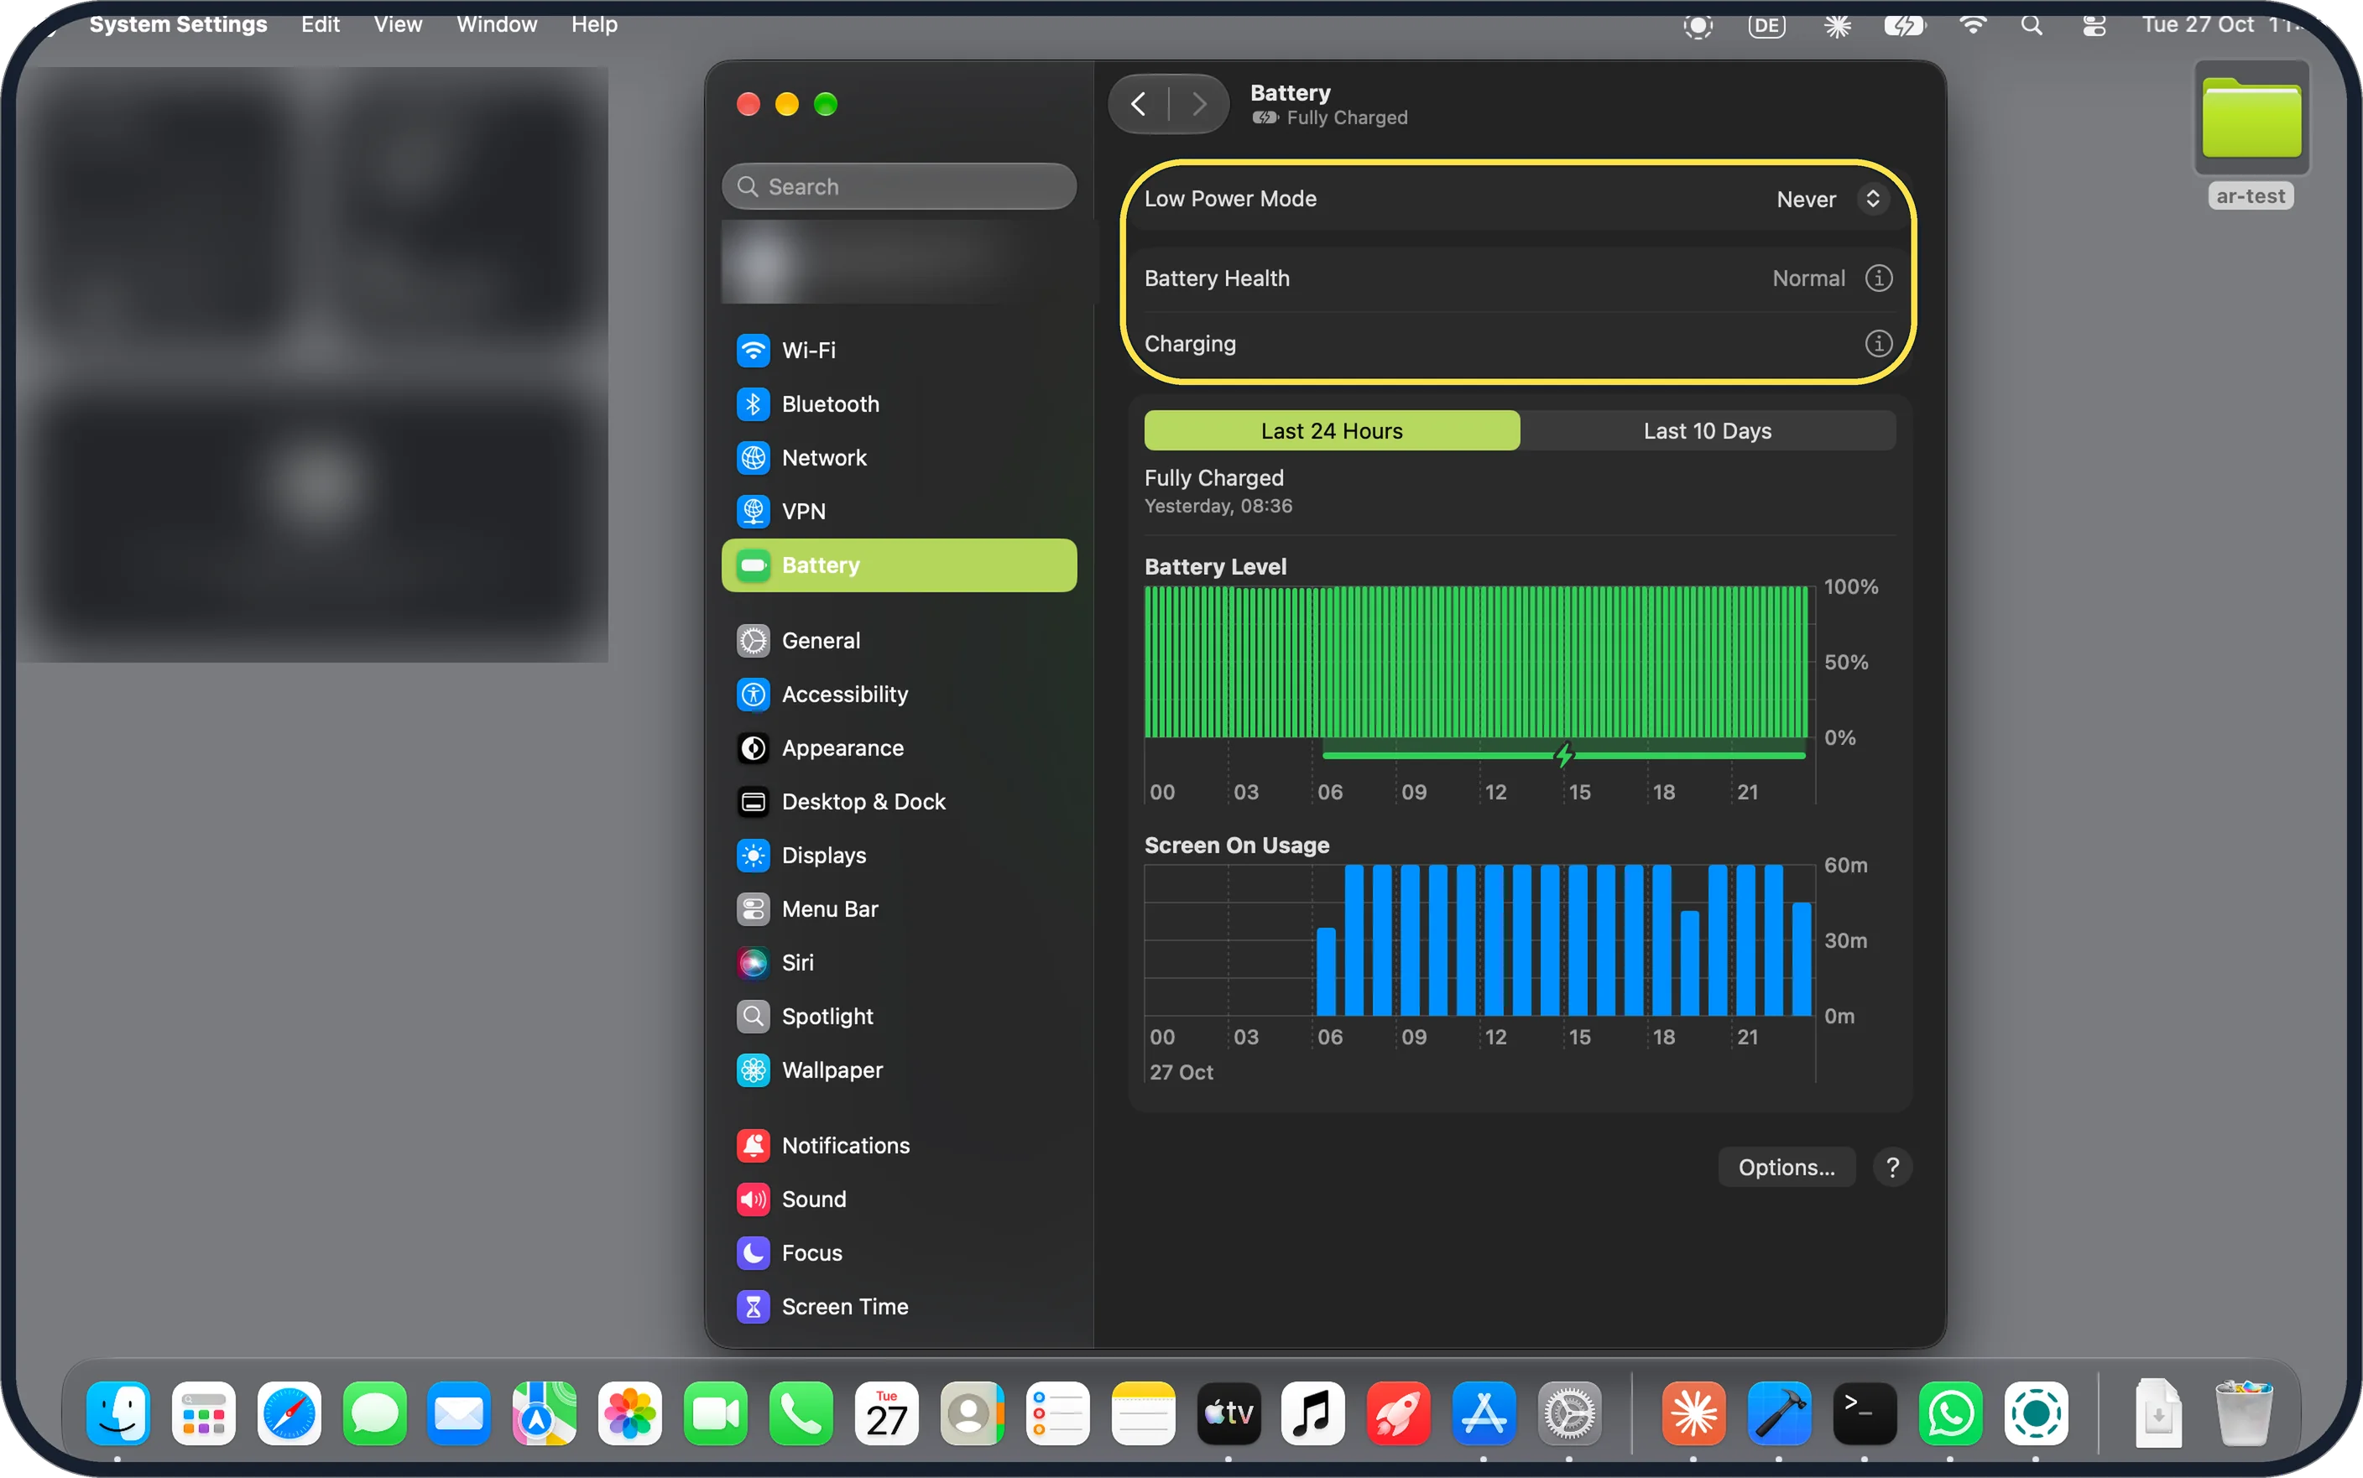Open Wi-Fi status menu in menu bar
Screen dimensions: 2363x1478
coord(1973,25)
